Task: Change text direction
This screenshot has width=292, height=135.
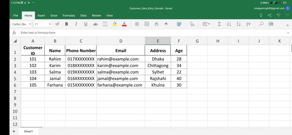Action: pyautogui.click(x=166, y=24)
